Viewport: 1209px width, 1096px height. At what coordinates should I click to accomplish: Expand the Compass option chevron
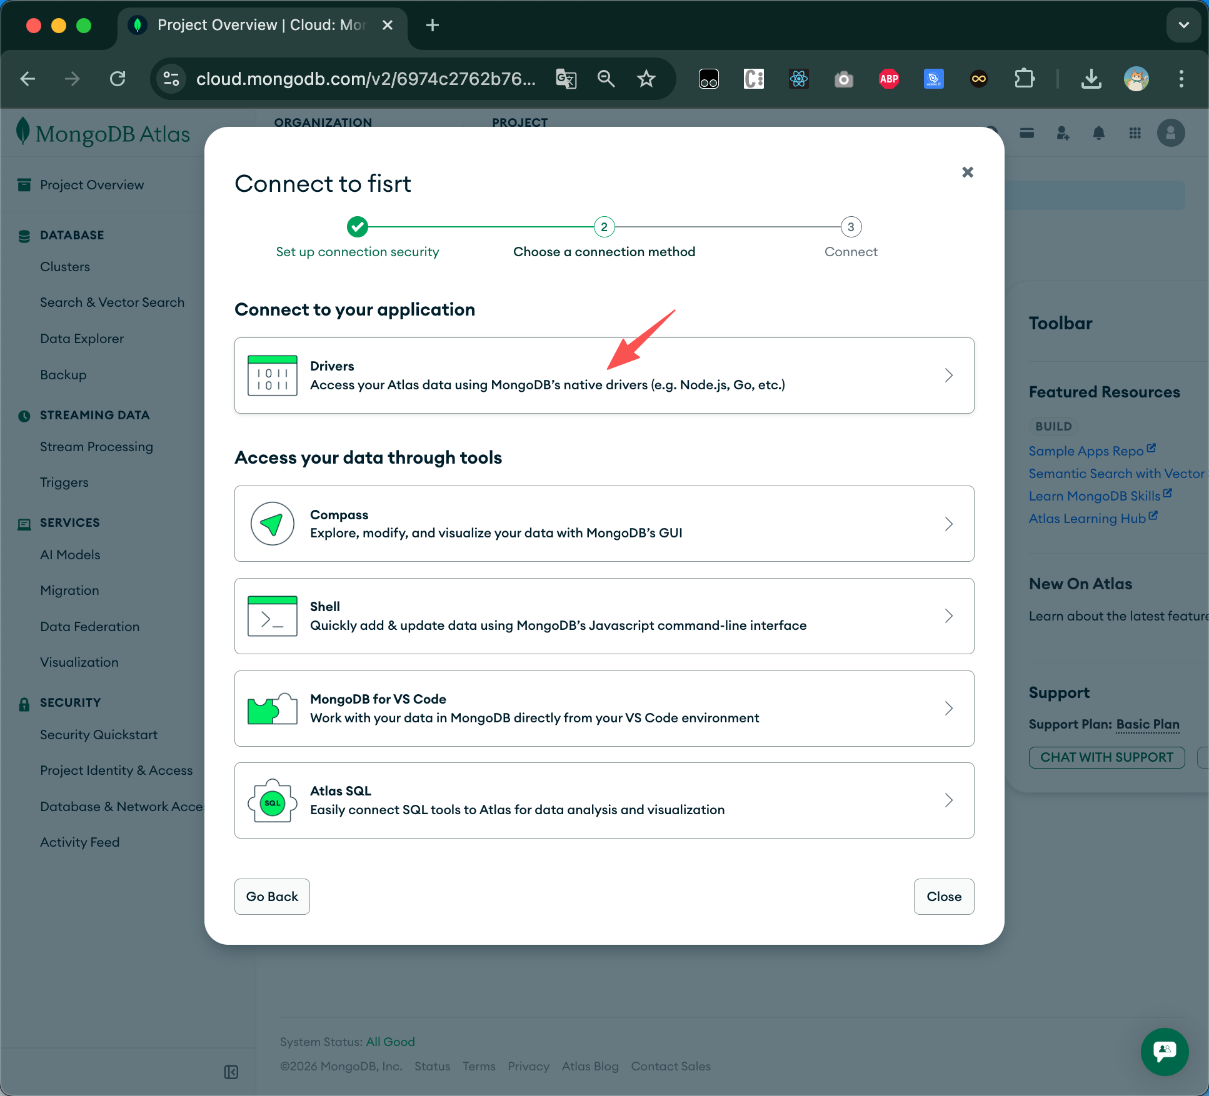pos(948,524)
